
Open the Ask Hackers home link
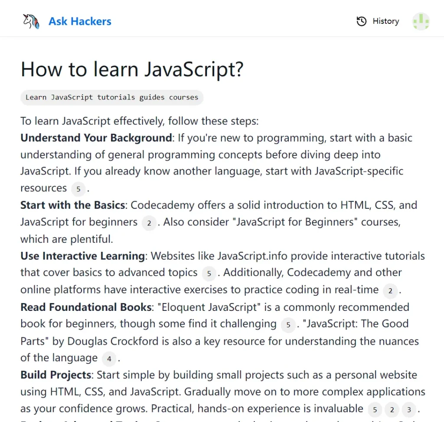point(80,21)
